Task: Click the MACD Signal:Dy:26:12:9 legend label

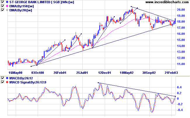Action: coord(28,83)
